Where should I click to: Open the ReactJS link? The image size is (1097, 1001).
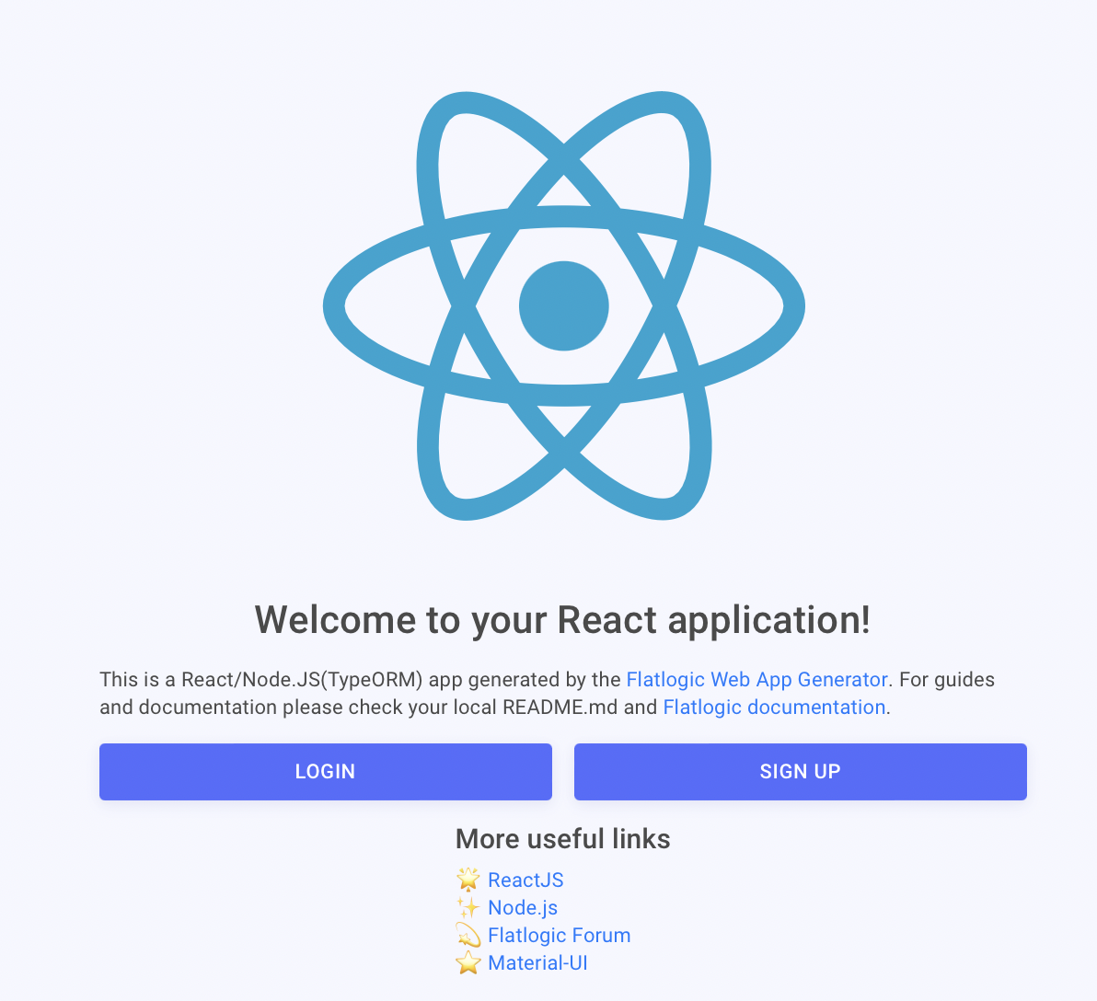pyautogui.click(x=525, y=880)
